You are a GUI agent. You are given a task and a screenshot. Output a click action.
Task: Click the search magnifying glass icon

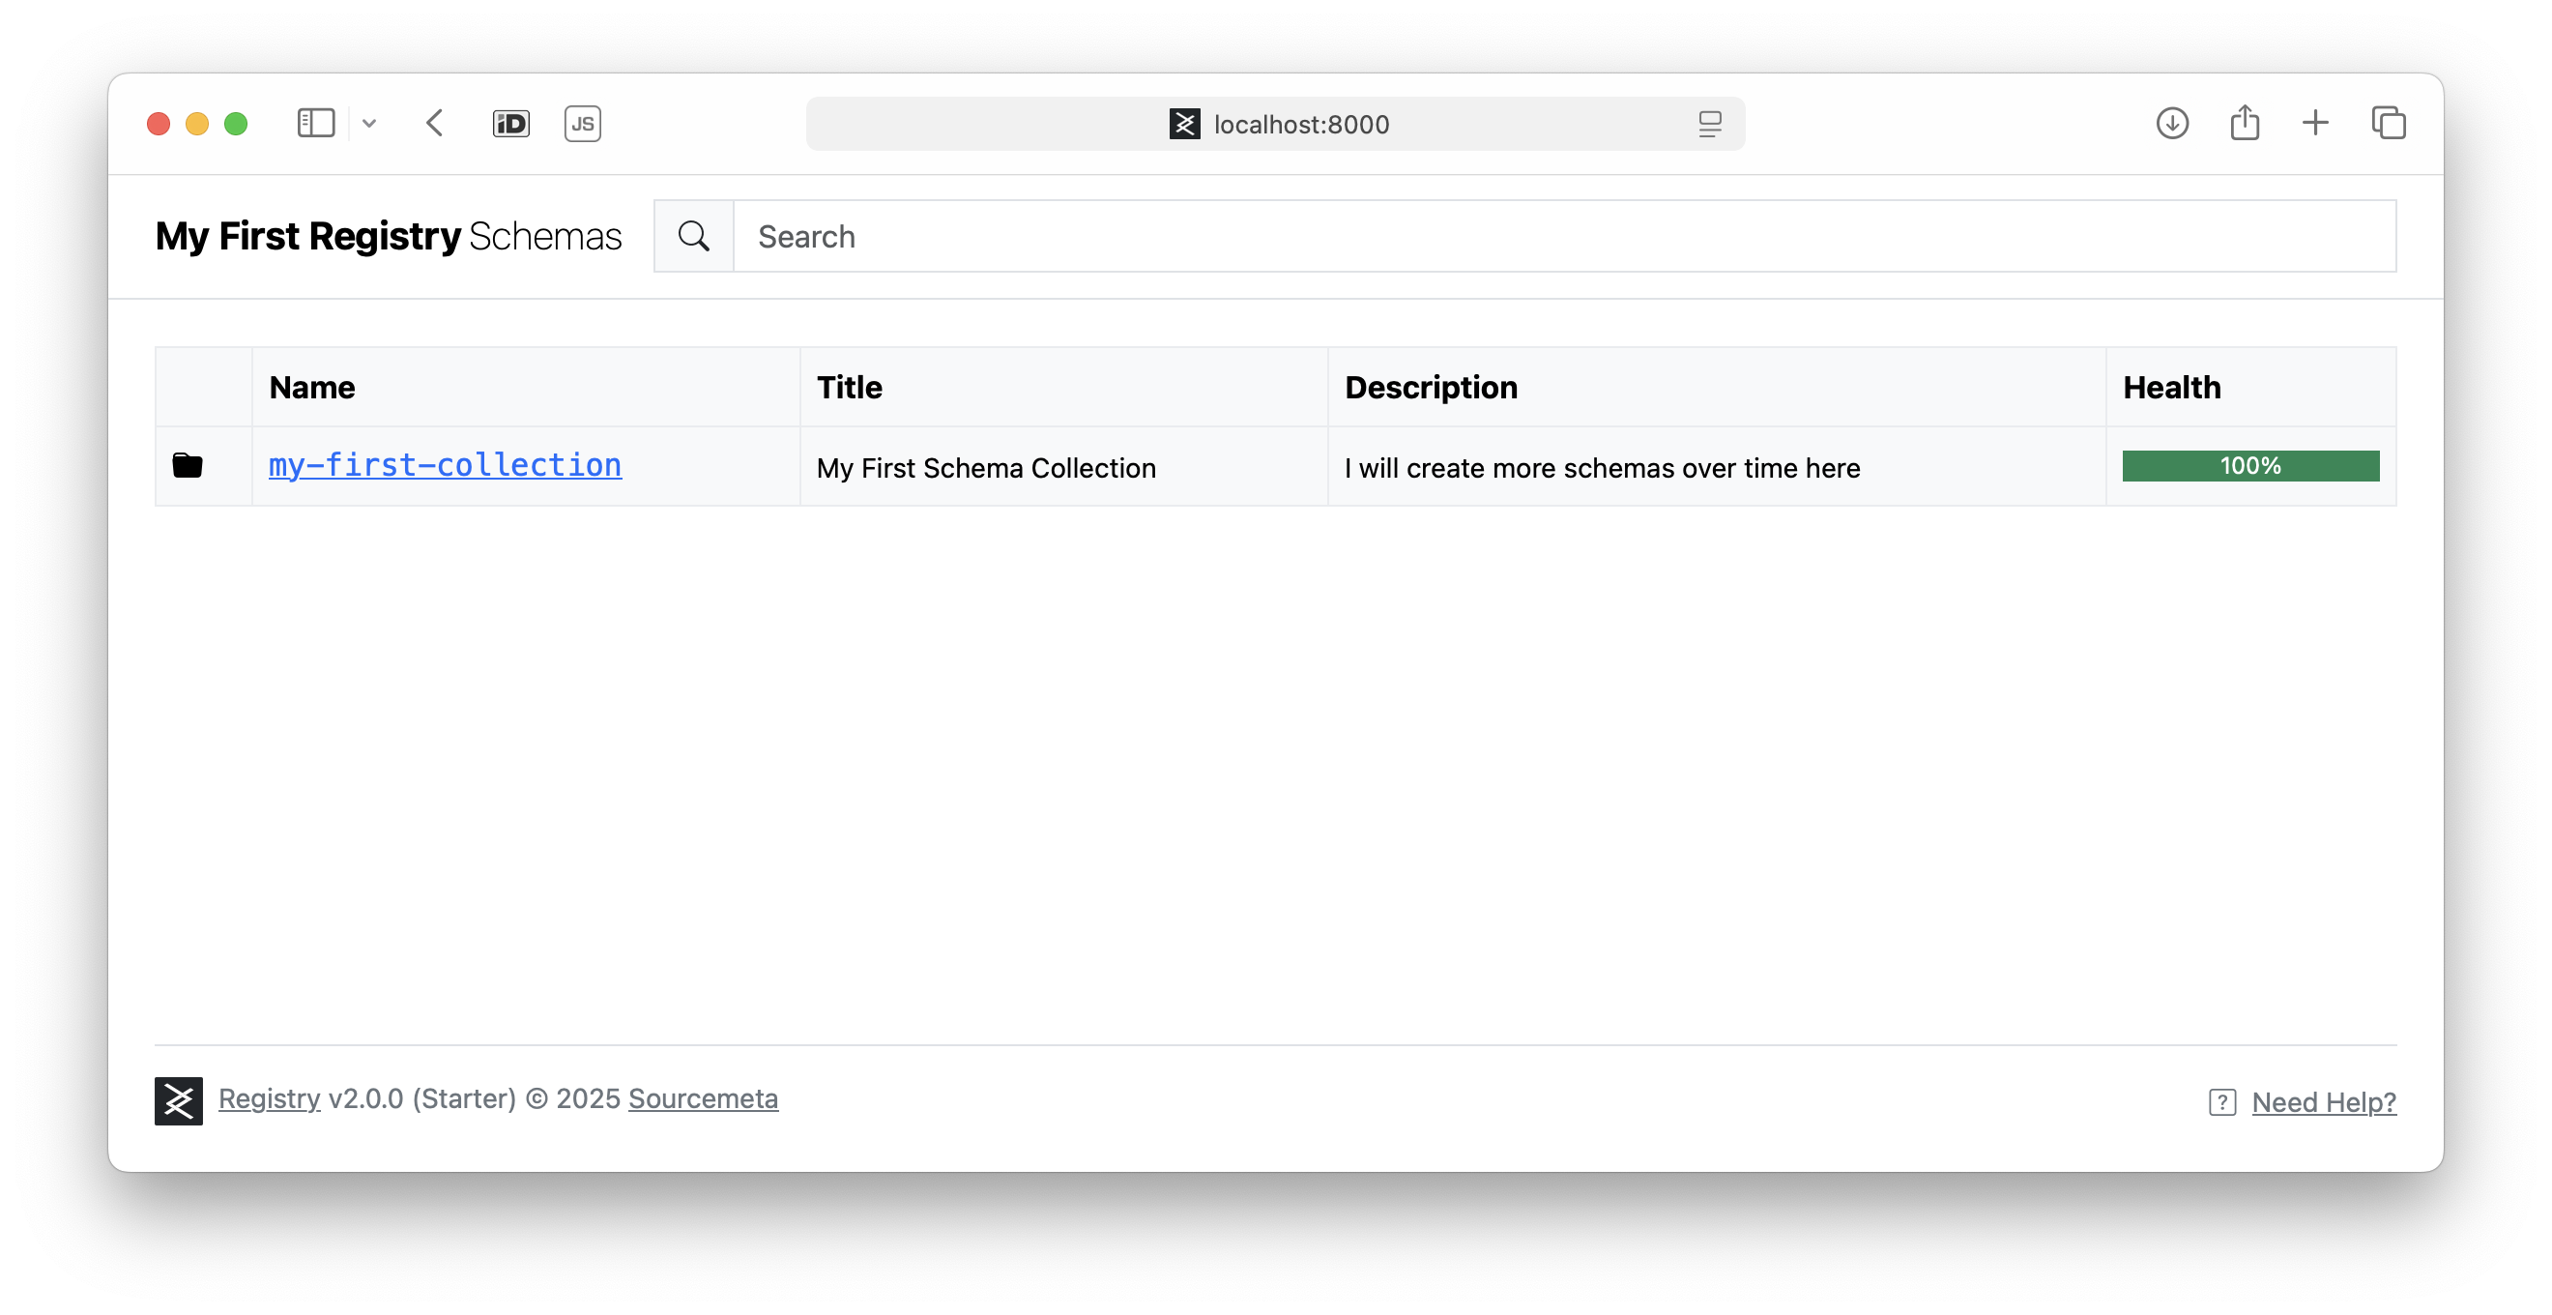pos(692,236)
